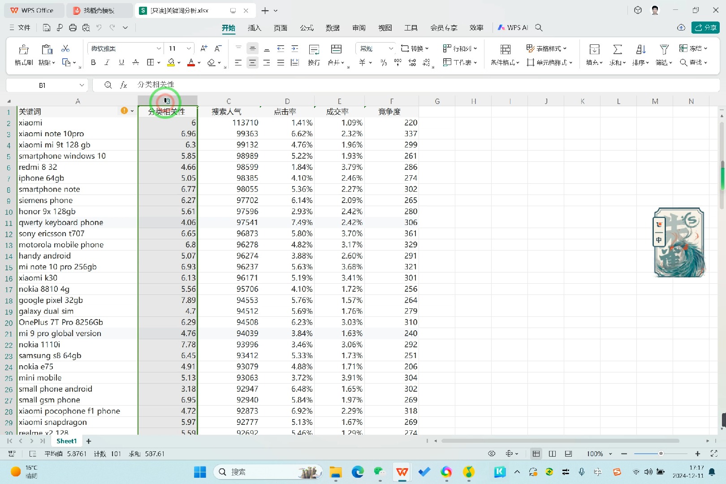Click the Sort icon

[x=641, y=49]
